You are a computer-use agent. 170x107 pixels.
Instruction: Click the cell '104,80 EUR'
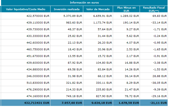[x=98, y=63]
